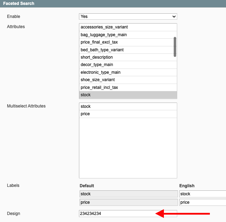Screen dimensions: 226x222
Task: Click the Design field containing 234234234
Action: [x=128, y=214]
